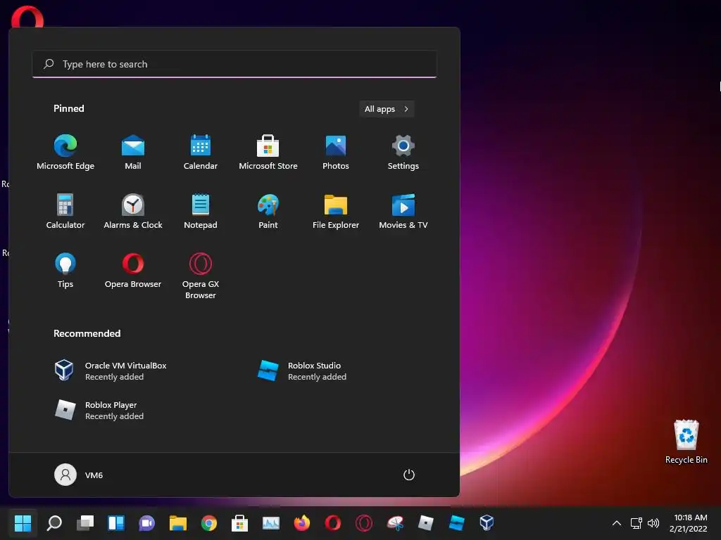Select the Recycle Bin desktop icon
The image size is (721, 540).
[x=686, y=442]
